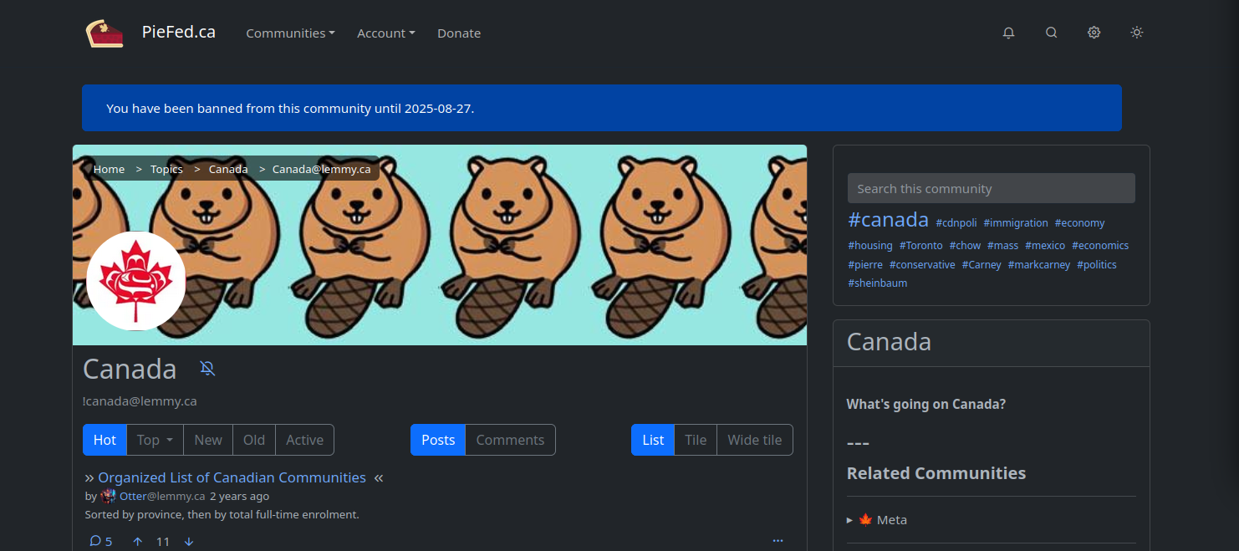This screenshot has height=551, width=1239.
Task: Toggle community notifications bell next to Canada
Action: click(x=207, y=369)
